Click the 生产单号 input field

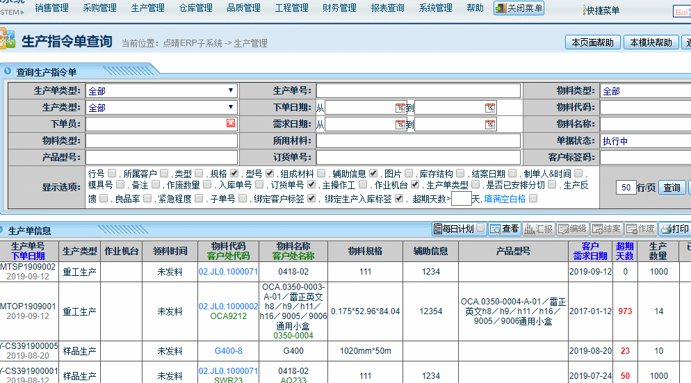(418, 91)
